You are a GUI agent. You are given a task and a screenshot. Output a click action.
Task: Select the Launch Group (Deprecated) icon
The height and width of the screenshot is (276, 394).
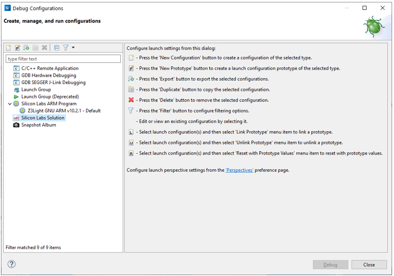[16, 97]
